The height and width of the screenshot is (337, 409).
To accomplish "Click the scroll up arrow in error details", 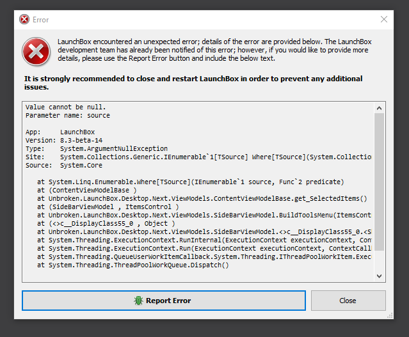I will click(380, 108).
